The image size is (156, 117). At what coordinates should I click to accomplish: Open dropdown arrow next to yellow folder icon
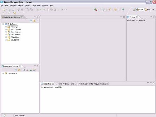coord(118,9)
